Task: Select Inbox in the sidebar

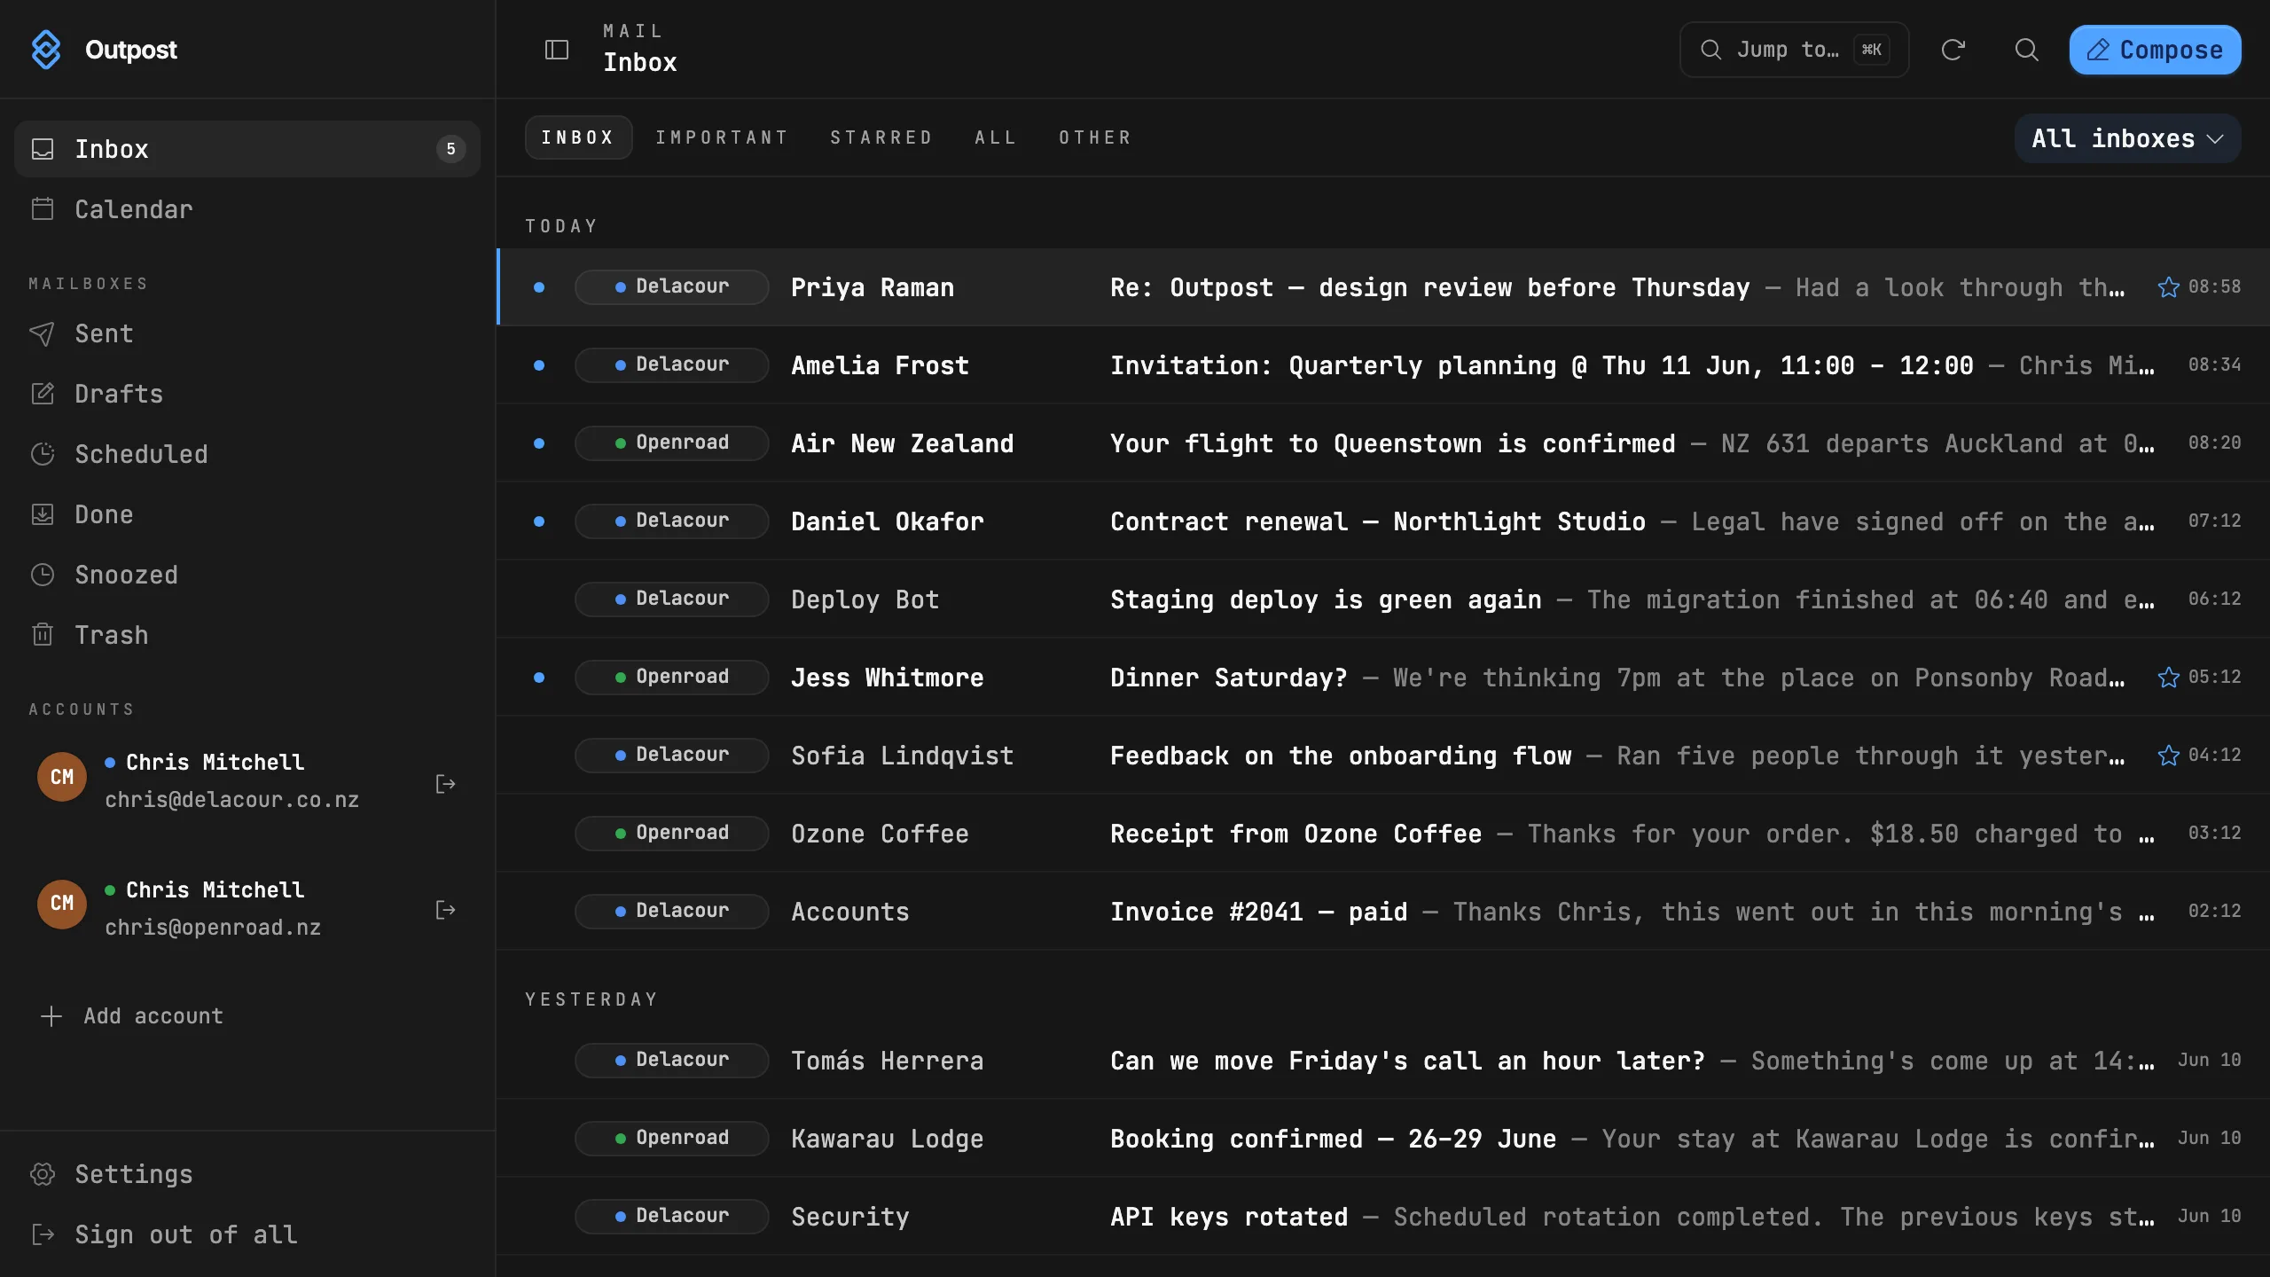Action: tap(247, 149)
